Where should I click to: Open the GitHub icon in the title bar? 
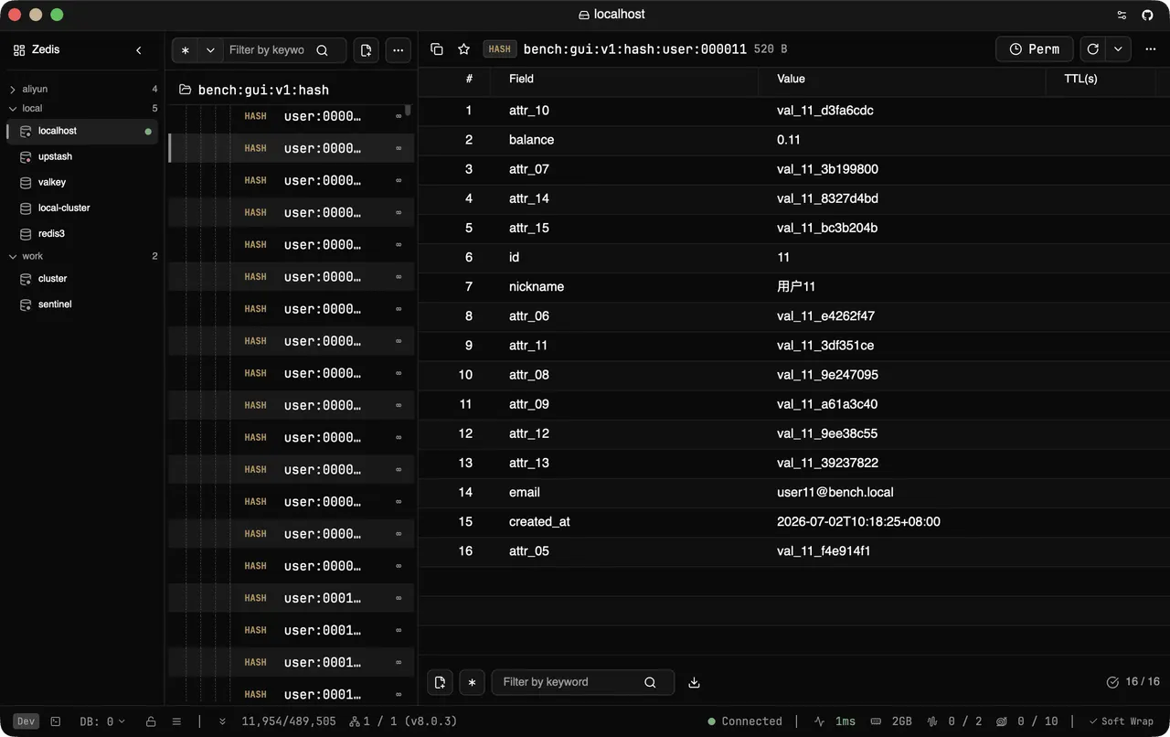point(1148,15)
